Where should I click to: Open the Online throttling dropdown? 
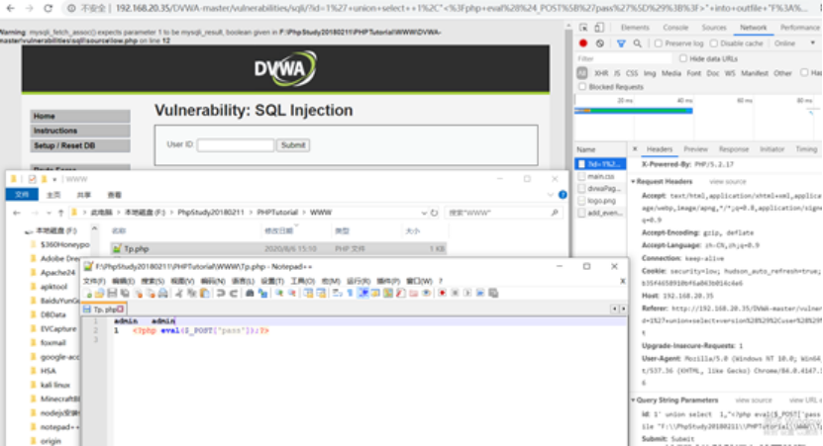794,44
